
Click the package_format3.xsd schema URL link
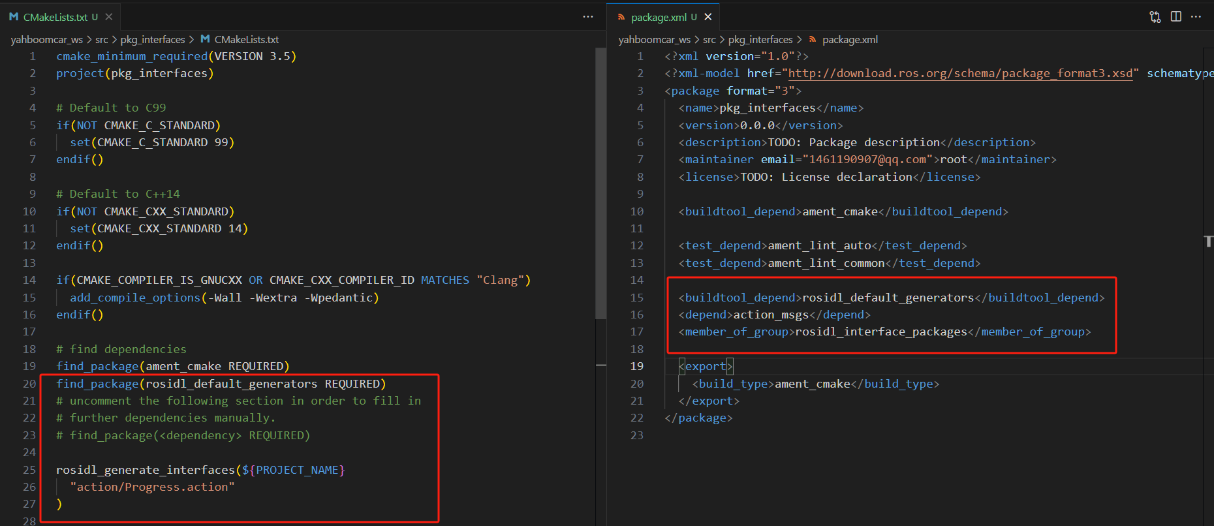pos(961,73)
